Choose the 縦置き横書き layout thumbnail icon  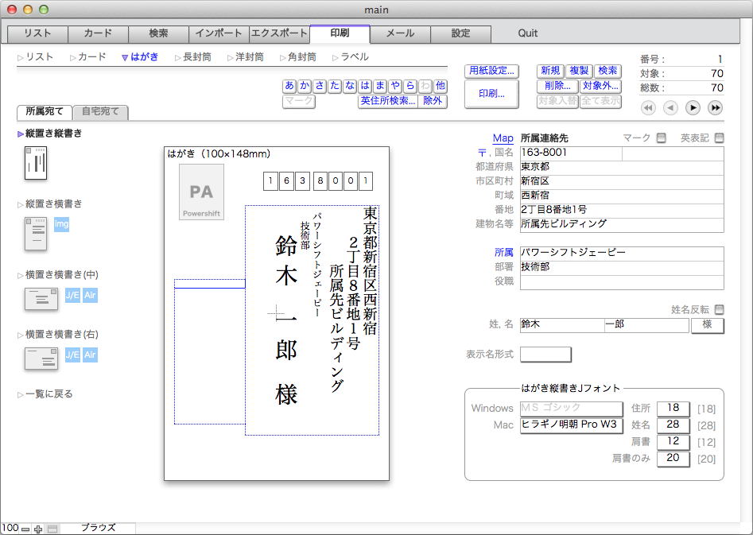36,234
